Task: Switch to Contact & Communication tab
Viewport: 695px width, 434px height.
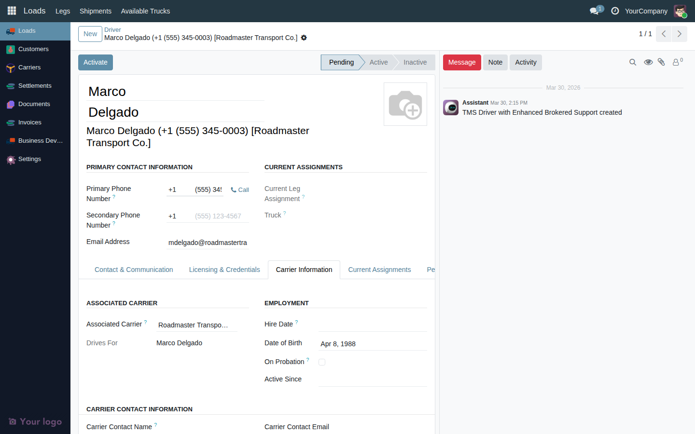Action: 134,270
